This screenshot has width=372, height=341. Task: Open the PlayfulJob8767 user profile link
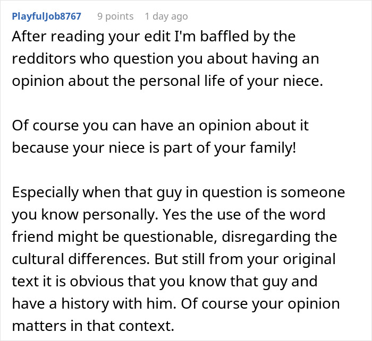pyautogui.click(x=47, y=16)
